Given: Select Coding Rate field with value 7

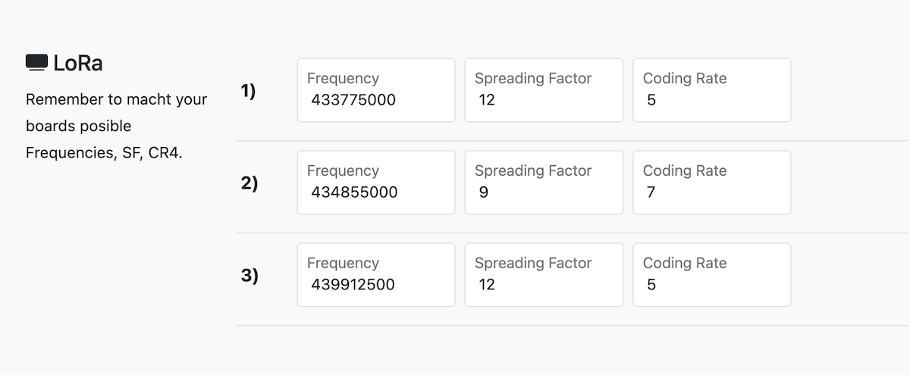Looking at the screenshot, I should pos(711,192).
